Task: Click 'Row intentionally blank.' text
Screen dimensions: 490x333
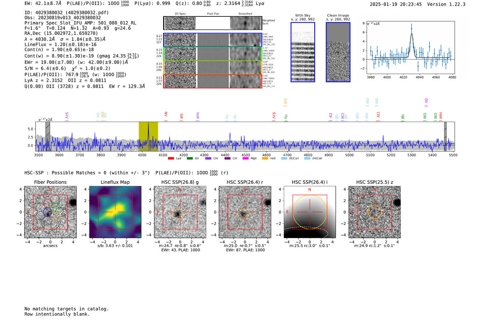Action: [x=57, y=314]
